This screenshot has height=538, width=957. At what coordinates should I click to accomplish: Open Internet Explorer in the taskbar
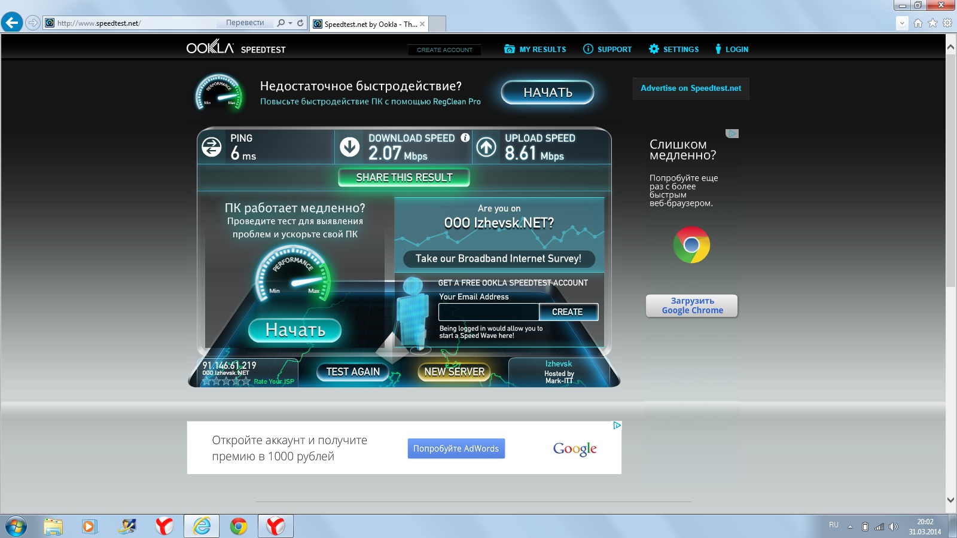(x=202, y=527)
